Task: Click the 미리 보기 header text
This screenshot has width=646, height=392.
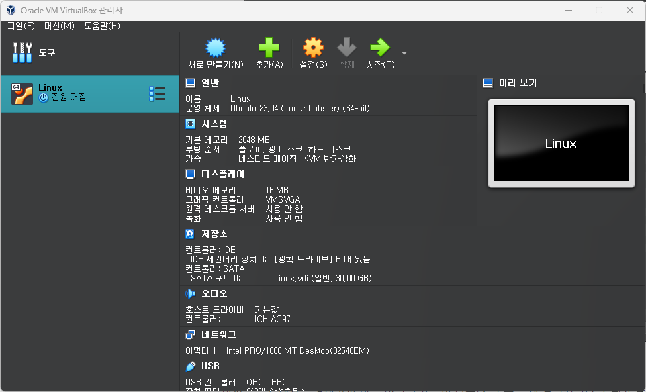Action: [518, 83]
